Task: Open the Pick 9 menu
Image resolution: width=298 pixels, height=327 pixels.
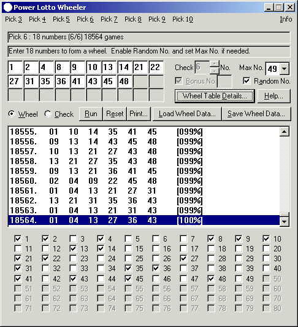Action: 157,19
